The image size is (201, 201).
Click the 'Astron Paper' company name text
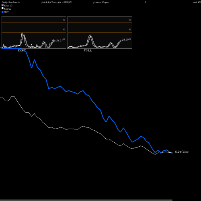click(x=101, y=2)
